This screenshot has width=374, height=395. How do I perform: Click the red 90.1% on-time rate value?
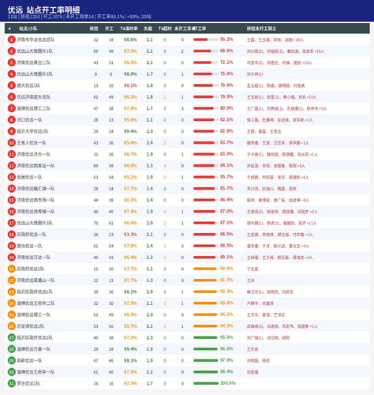(130, 85)
